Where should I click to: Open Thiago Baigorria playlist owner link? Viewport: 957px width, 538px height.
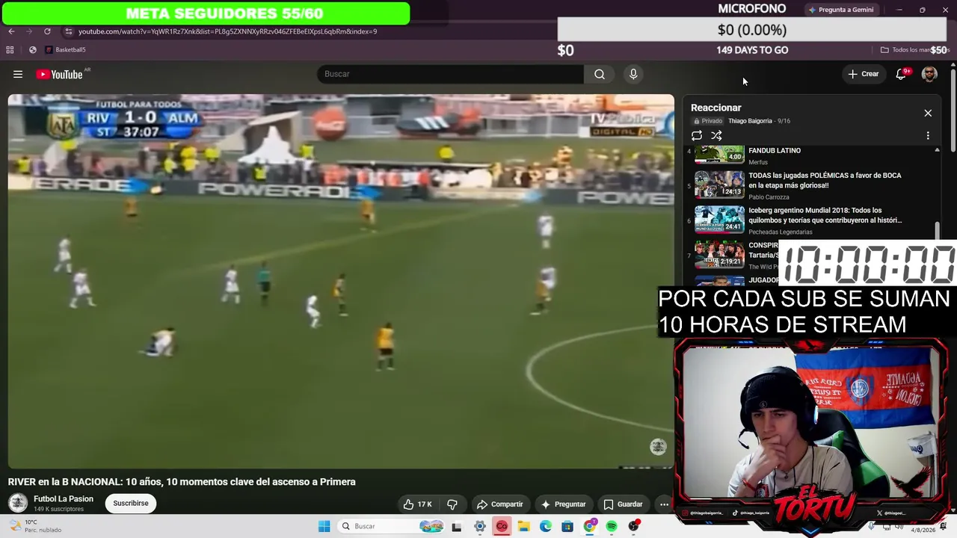[x=750, y=121]
